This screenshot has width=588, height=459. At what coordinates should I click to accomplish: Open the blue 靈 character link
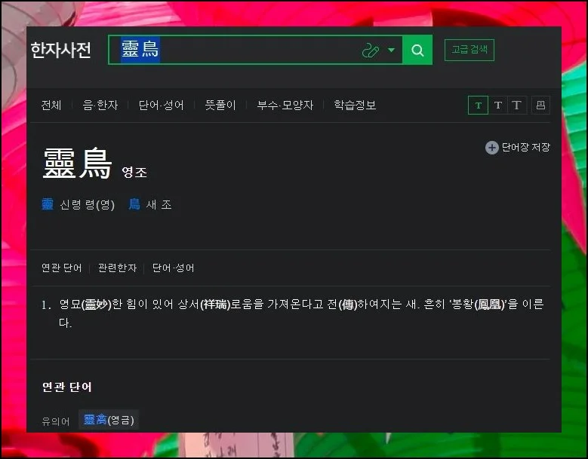(x=48, y=204)
